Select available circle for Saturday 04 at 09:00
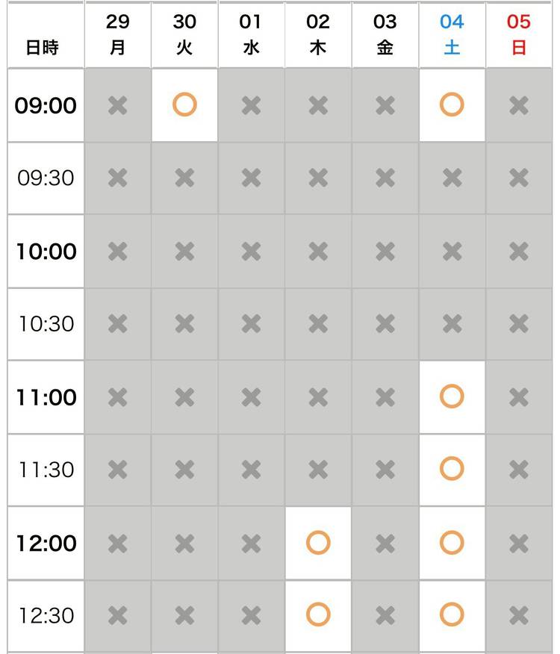560x654 pixels. tap(452, 105)
